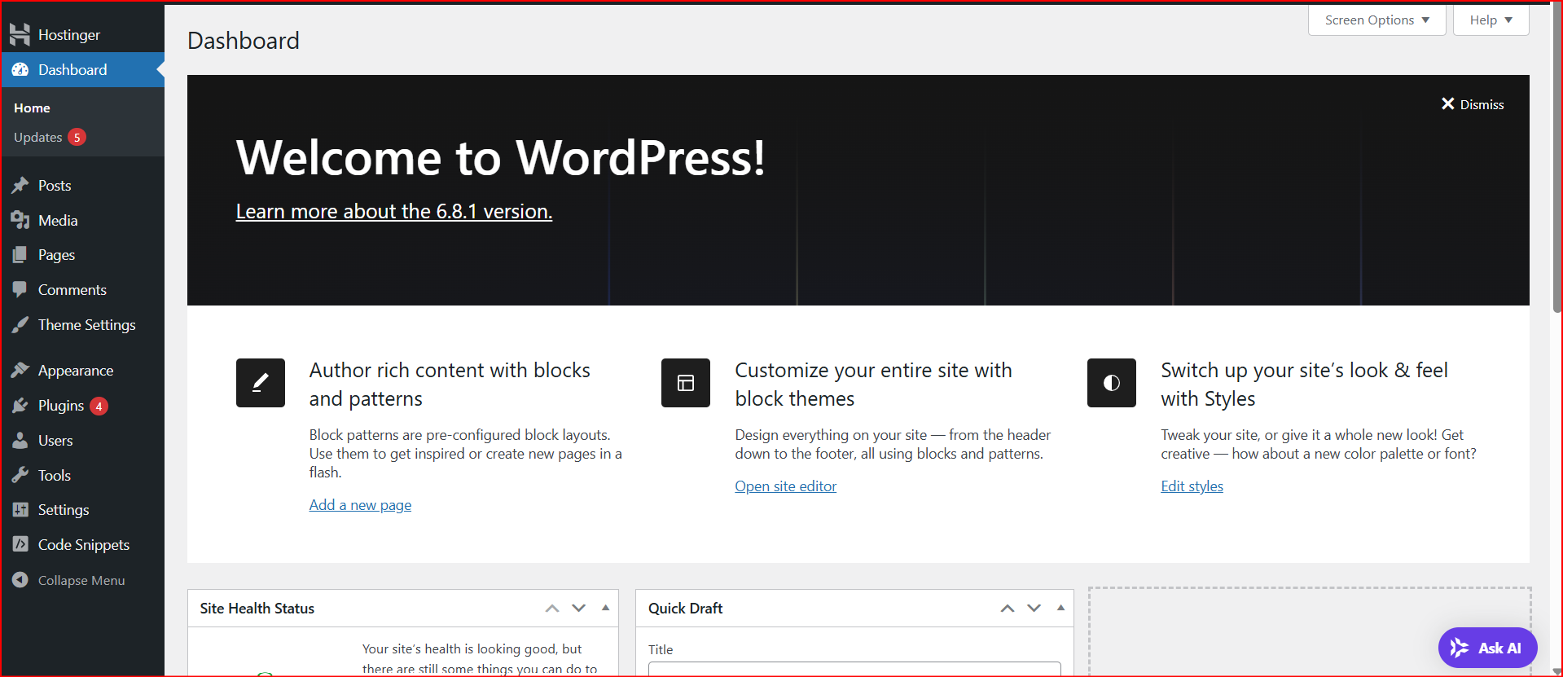Open the Appearance menu
Screen dimensions: 1563x677
(82, 371)
